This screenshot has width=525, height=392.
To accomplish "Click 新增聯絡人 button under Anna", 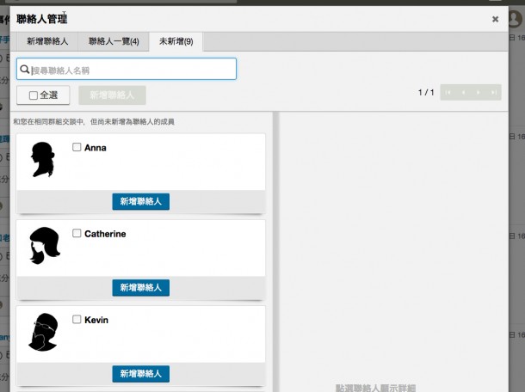I will 140,201.
